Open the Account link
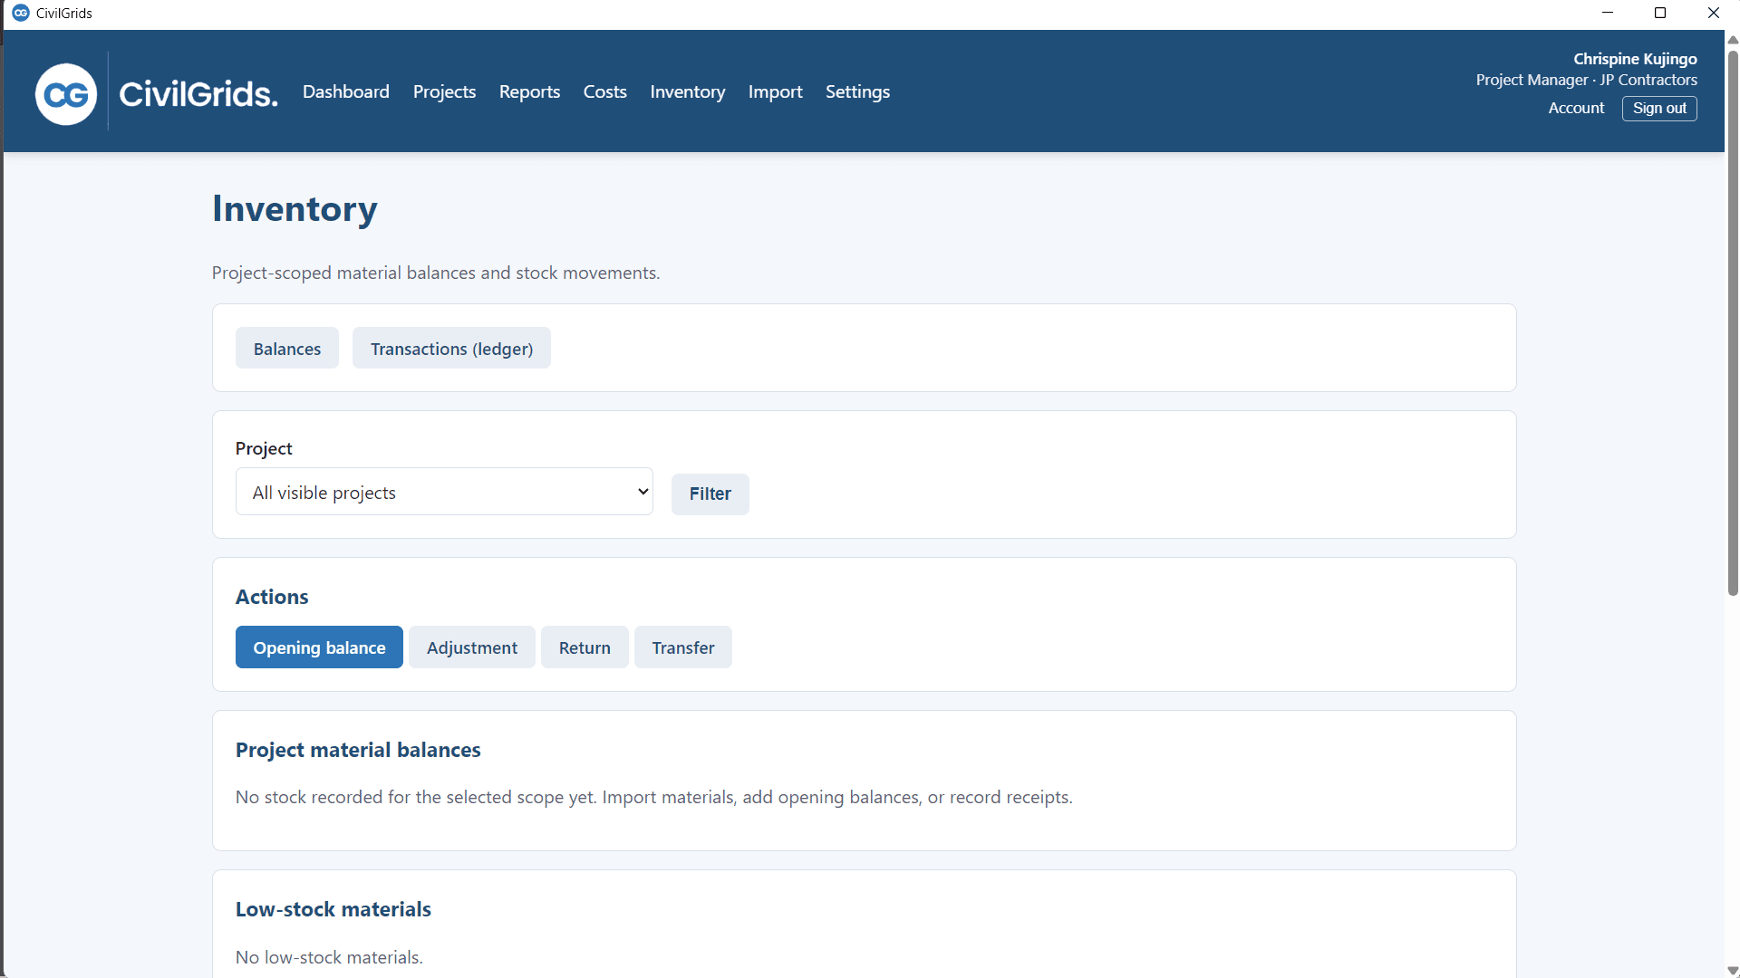The width and height of the screenshot is (1740, 978). [1576, 108]
